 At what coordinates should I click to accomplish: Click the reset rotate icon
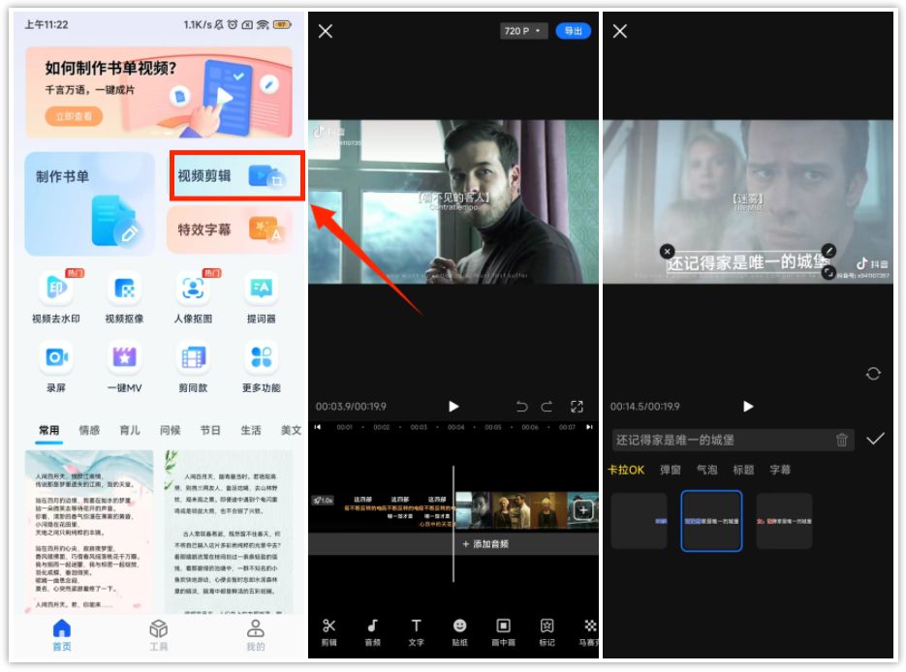(873, 374)
